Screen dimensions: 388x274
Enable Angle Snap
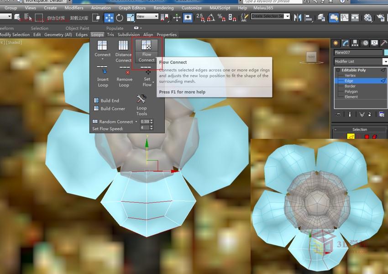[210, 18]
